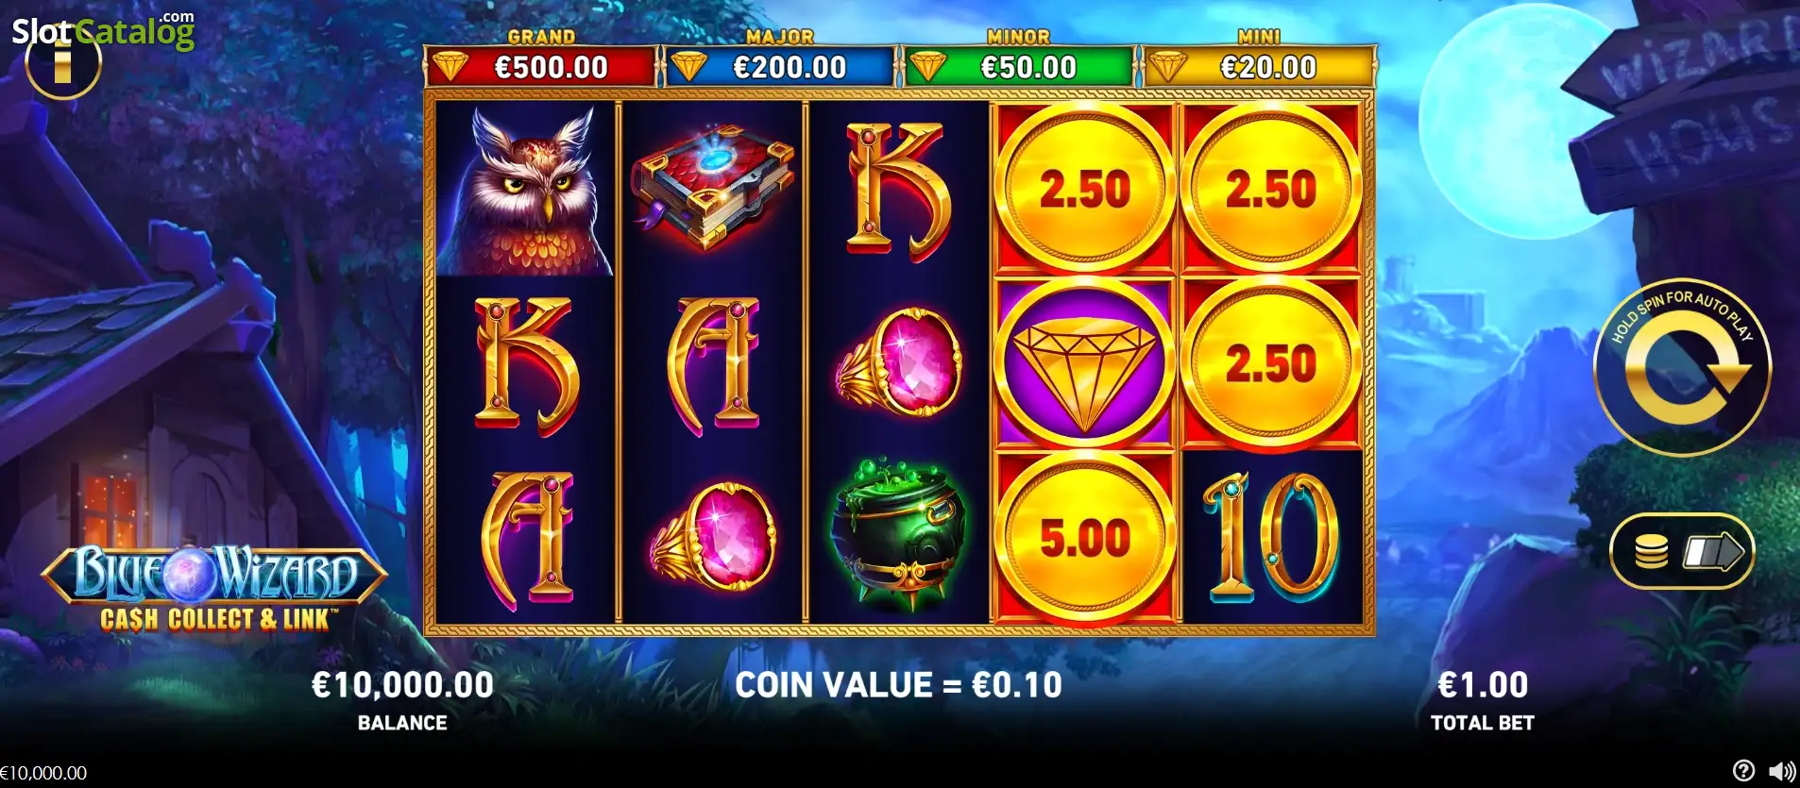This screenshot has width=1800, height=788.
Task: Click the Blue Wizard game logo
Action: 214,587
